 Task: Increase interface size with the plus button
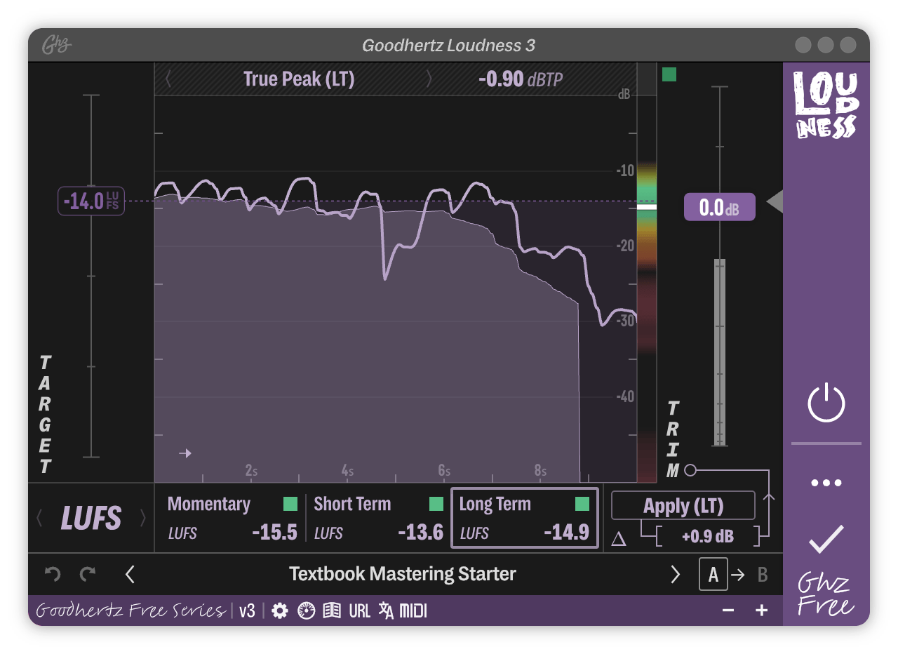761,610
